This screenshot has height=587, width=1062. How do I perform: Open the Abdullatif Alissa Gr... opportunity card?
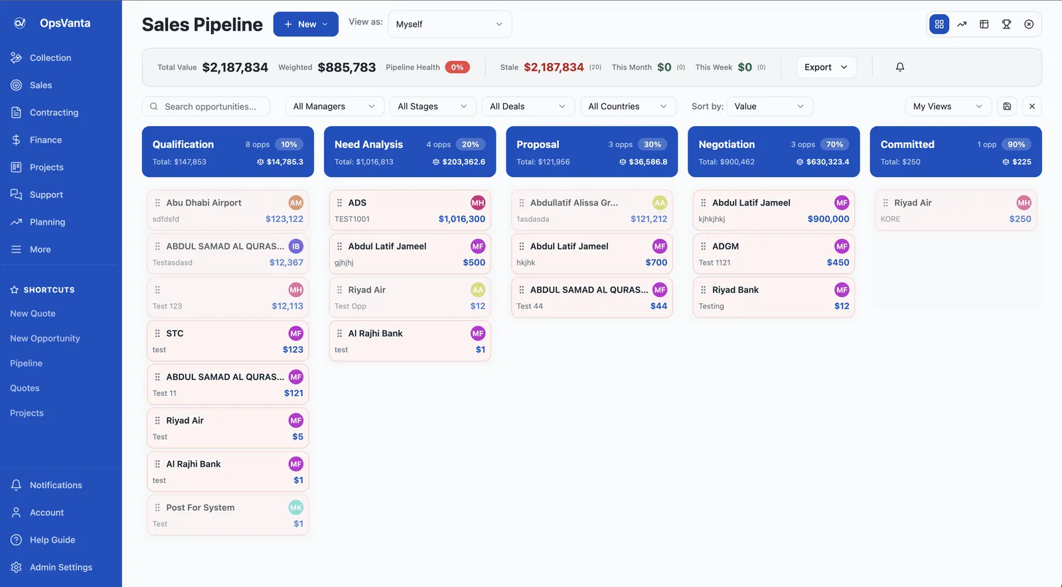pos(592,210)
